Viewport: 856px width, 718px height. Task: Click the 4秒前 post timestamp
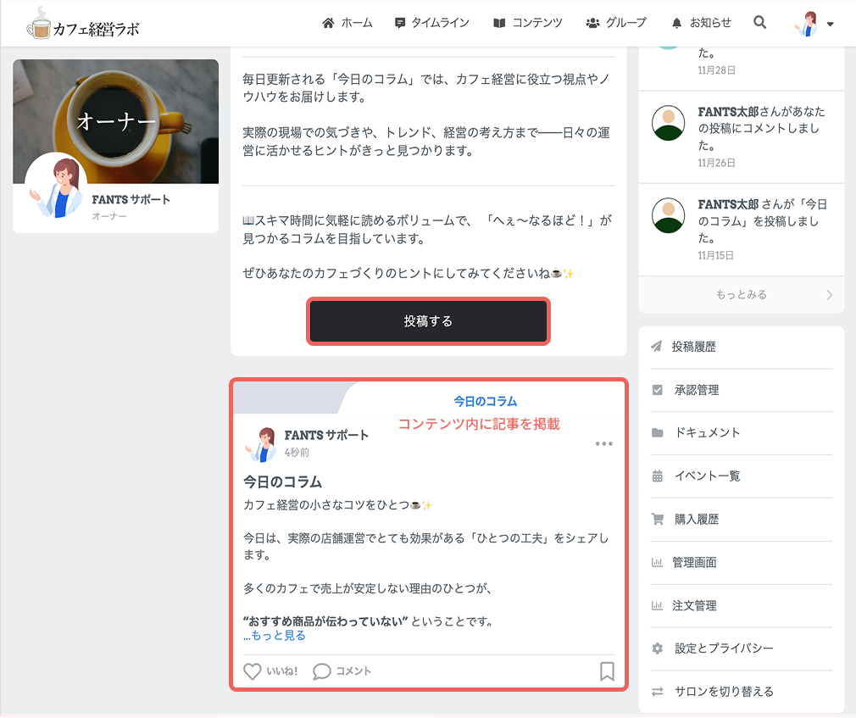coord(297,452)
